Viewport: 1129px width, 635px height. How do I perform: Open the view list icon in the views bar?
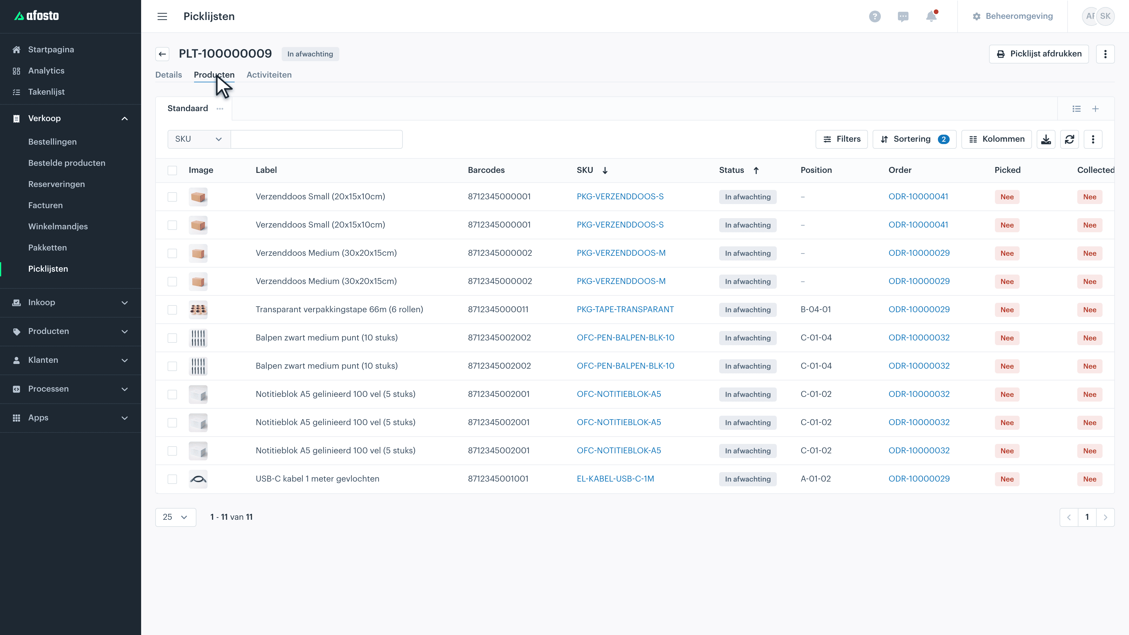(1076, 109)
